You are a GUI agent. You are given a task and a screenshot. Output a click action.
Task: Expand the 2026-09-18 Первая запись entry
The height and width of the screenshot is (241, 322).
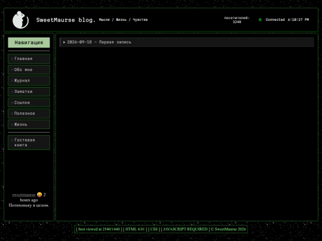187,42
